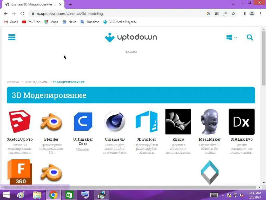
Task: Click the 3D Builder title link
Action: pyautogui.click(x=147, y=139)
